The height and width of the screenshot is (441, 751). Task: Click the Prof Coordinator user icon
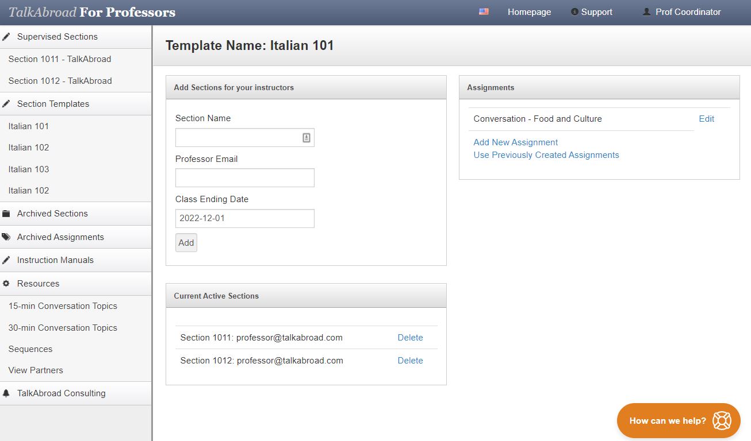[646, 12]
